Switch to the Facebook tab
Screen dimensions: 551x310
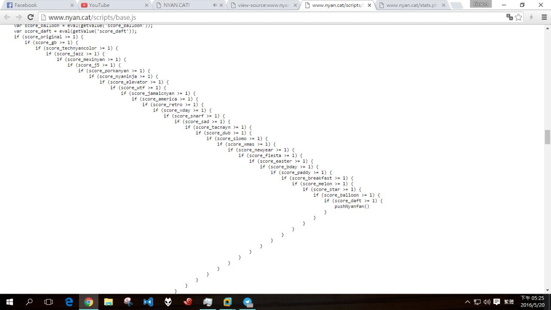pyautogui.click(x=39, y=5)
